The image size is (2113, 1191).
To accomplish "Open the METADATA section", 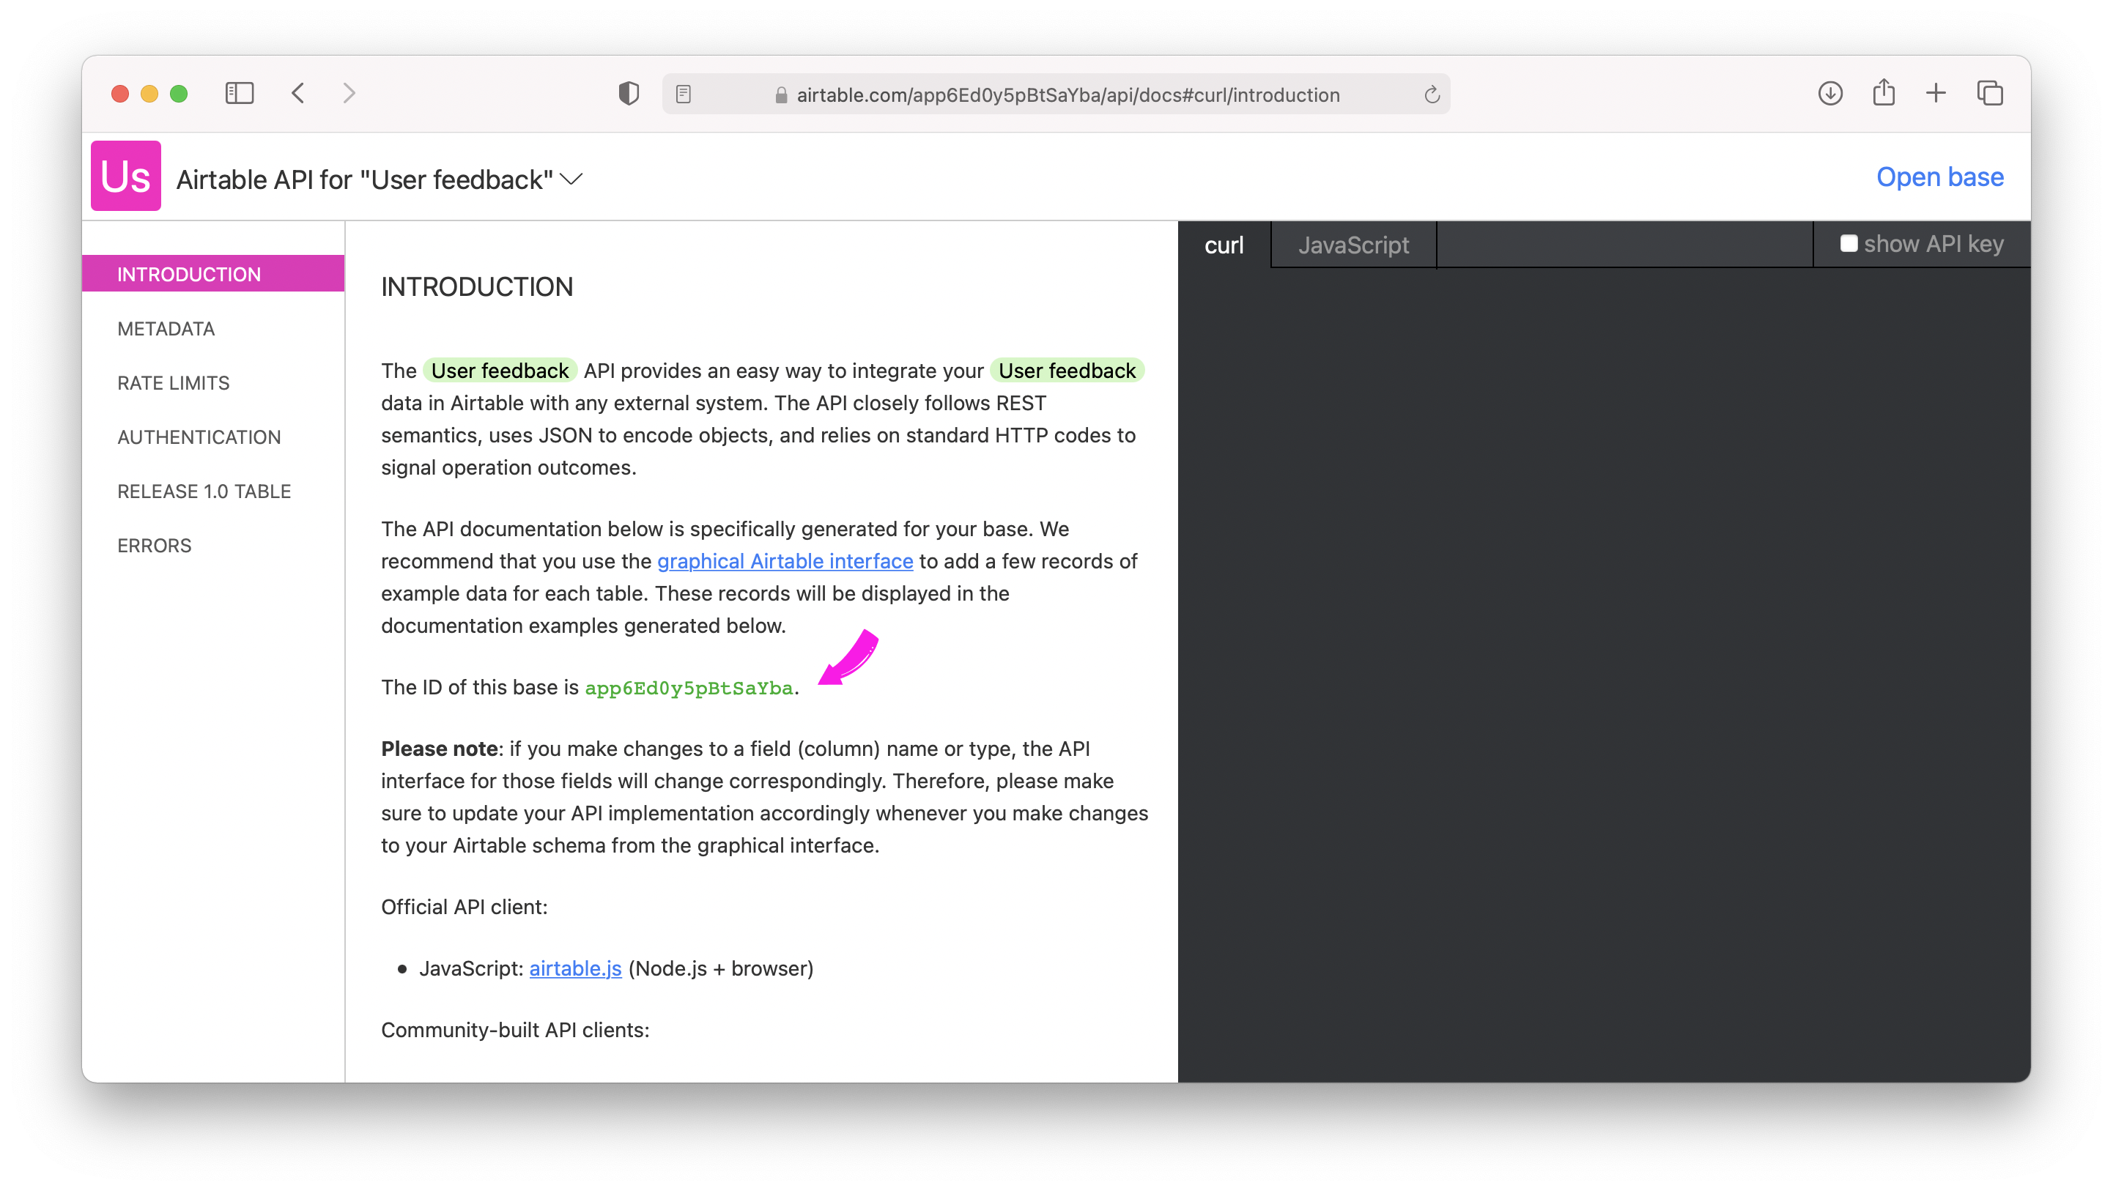I will pyautogui.click(x=166, y=329).
